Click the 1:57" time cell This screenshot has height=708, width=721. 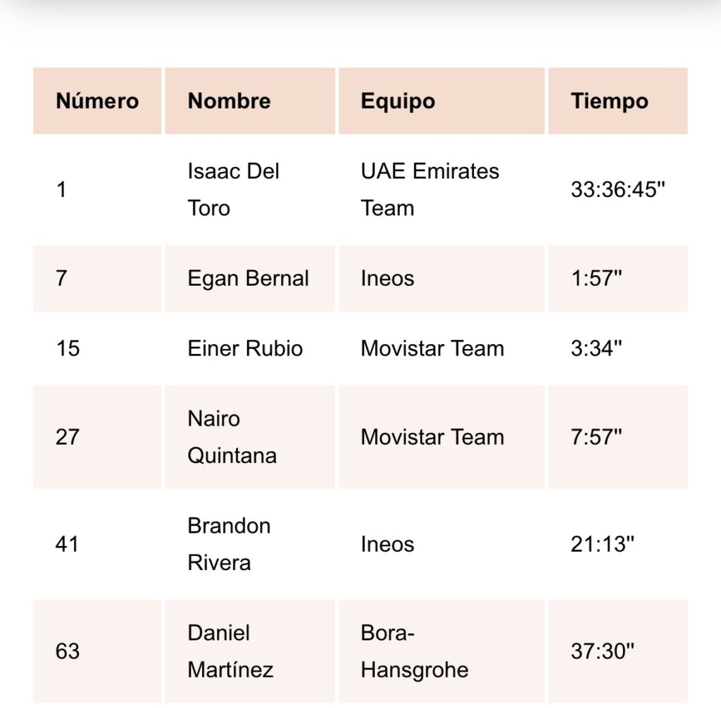(596, 279)
